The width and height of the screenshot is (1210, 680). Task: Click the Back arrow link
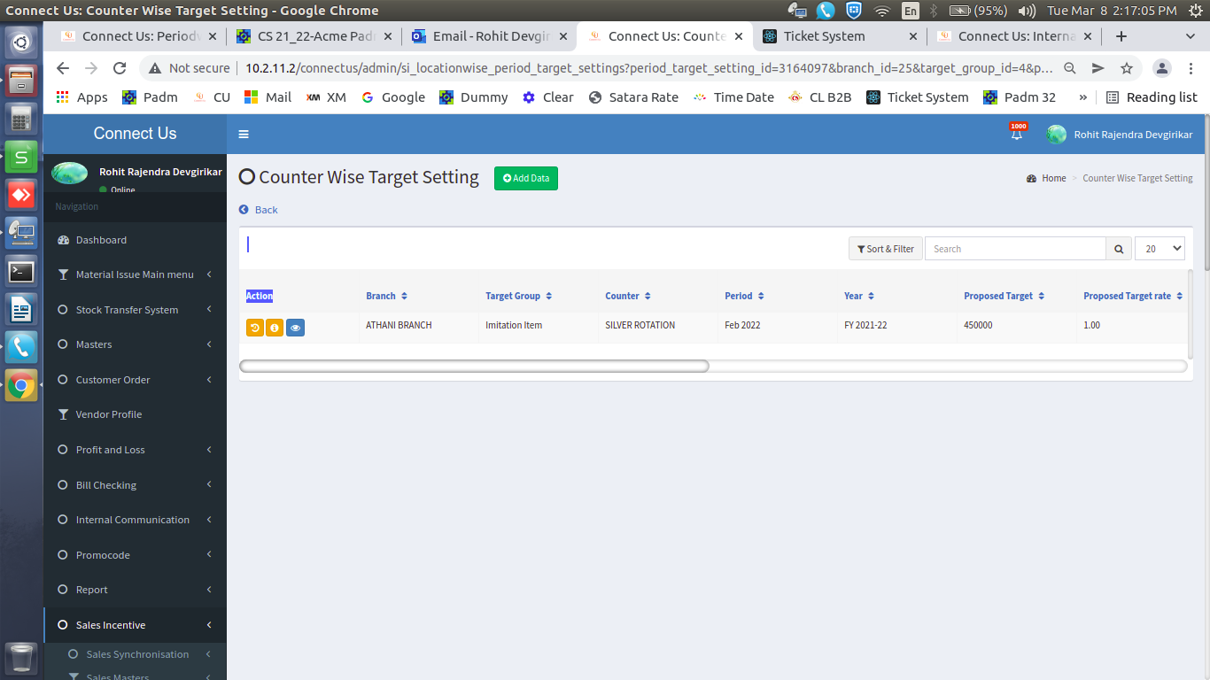(258, 210)
